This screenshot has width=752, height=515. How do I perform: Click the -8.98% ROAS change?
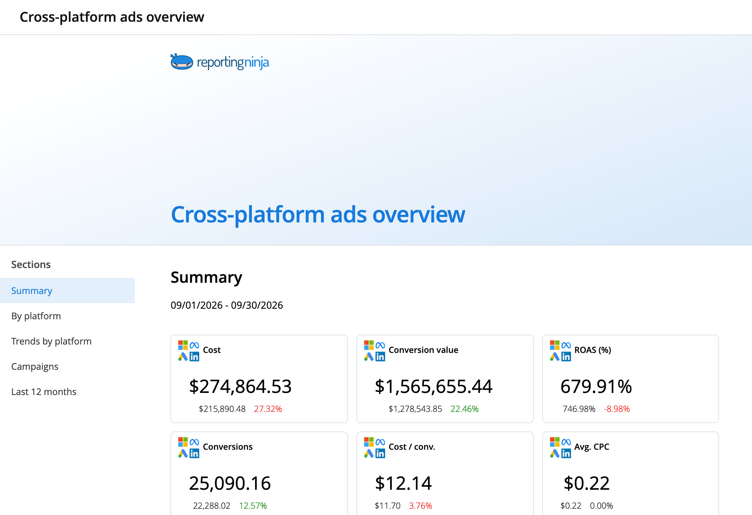coord(617,409)
